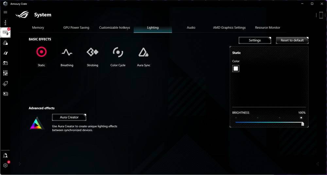Click the BASIC EFFECTS heading
The width and height of the screenshot is (327, 175).
click(x=40, y=39)
